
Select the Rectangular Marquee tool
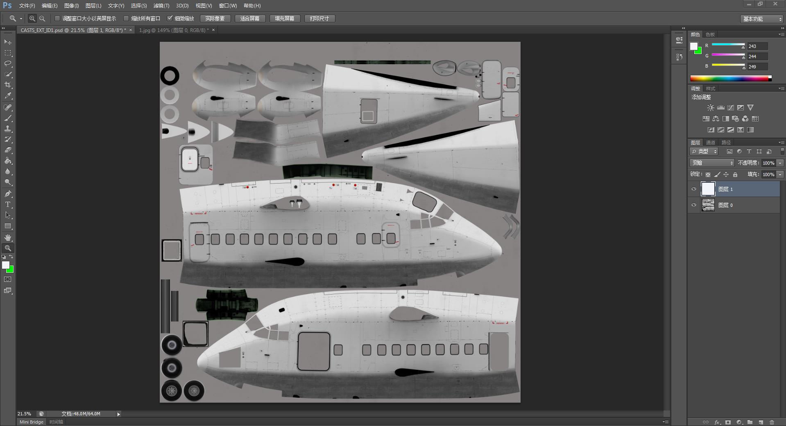(x=8, y=53)
